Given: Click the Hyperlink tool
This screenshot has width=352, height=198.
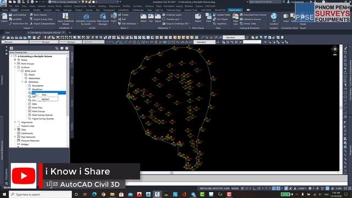Looking at the screenshot, I should tap(219, 24).
